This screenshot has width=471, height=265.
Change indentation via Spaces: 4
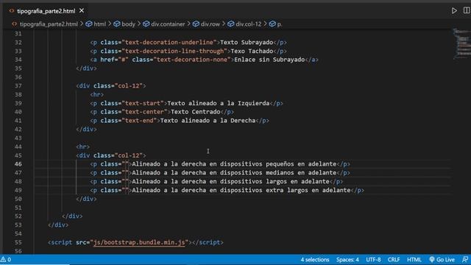pos(347,260)
